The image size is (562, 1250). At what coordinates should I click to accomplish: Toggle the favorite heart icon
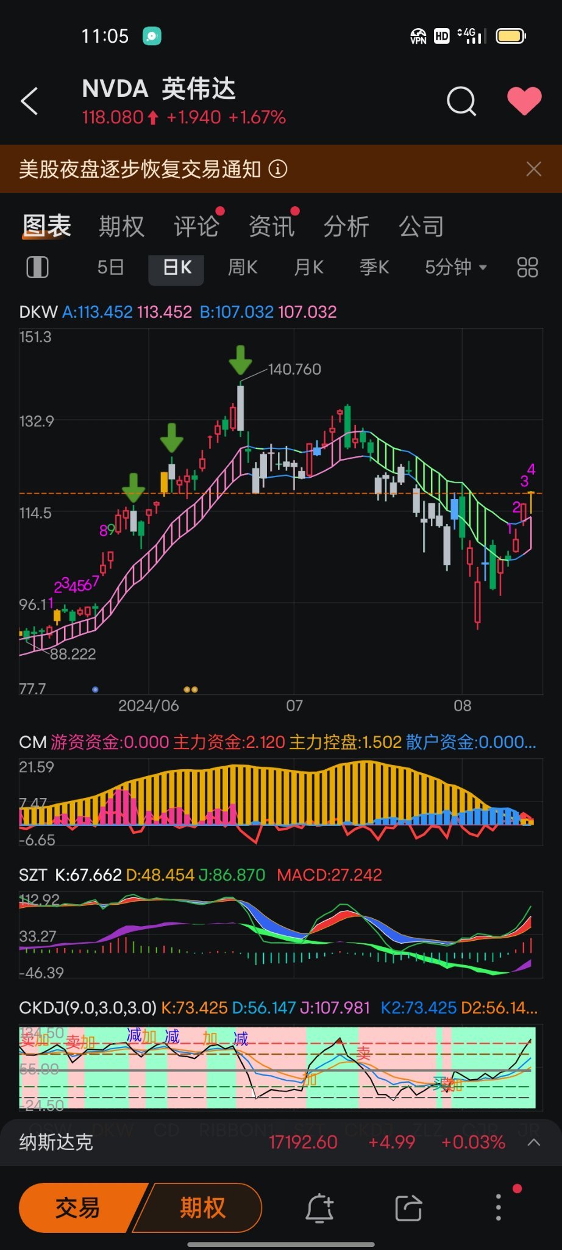pos(524,101)
